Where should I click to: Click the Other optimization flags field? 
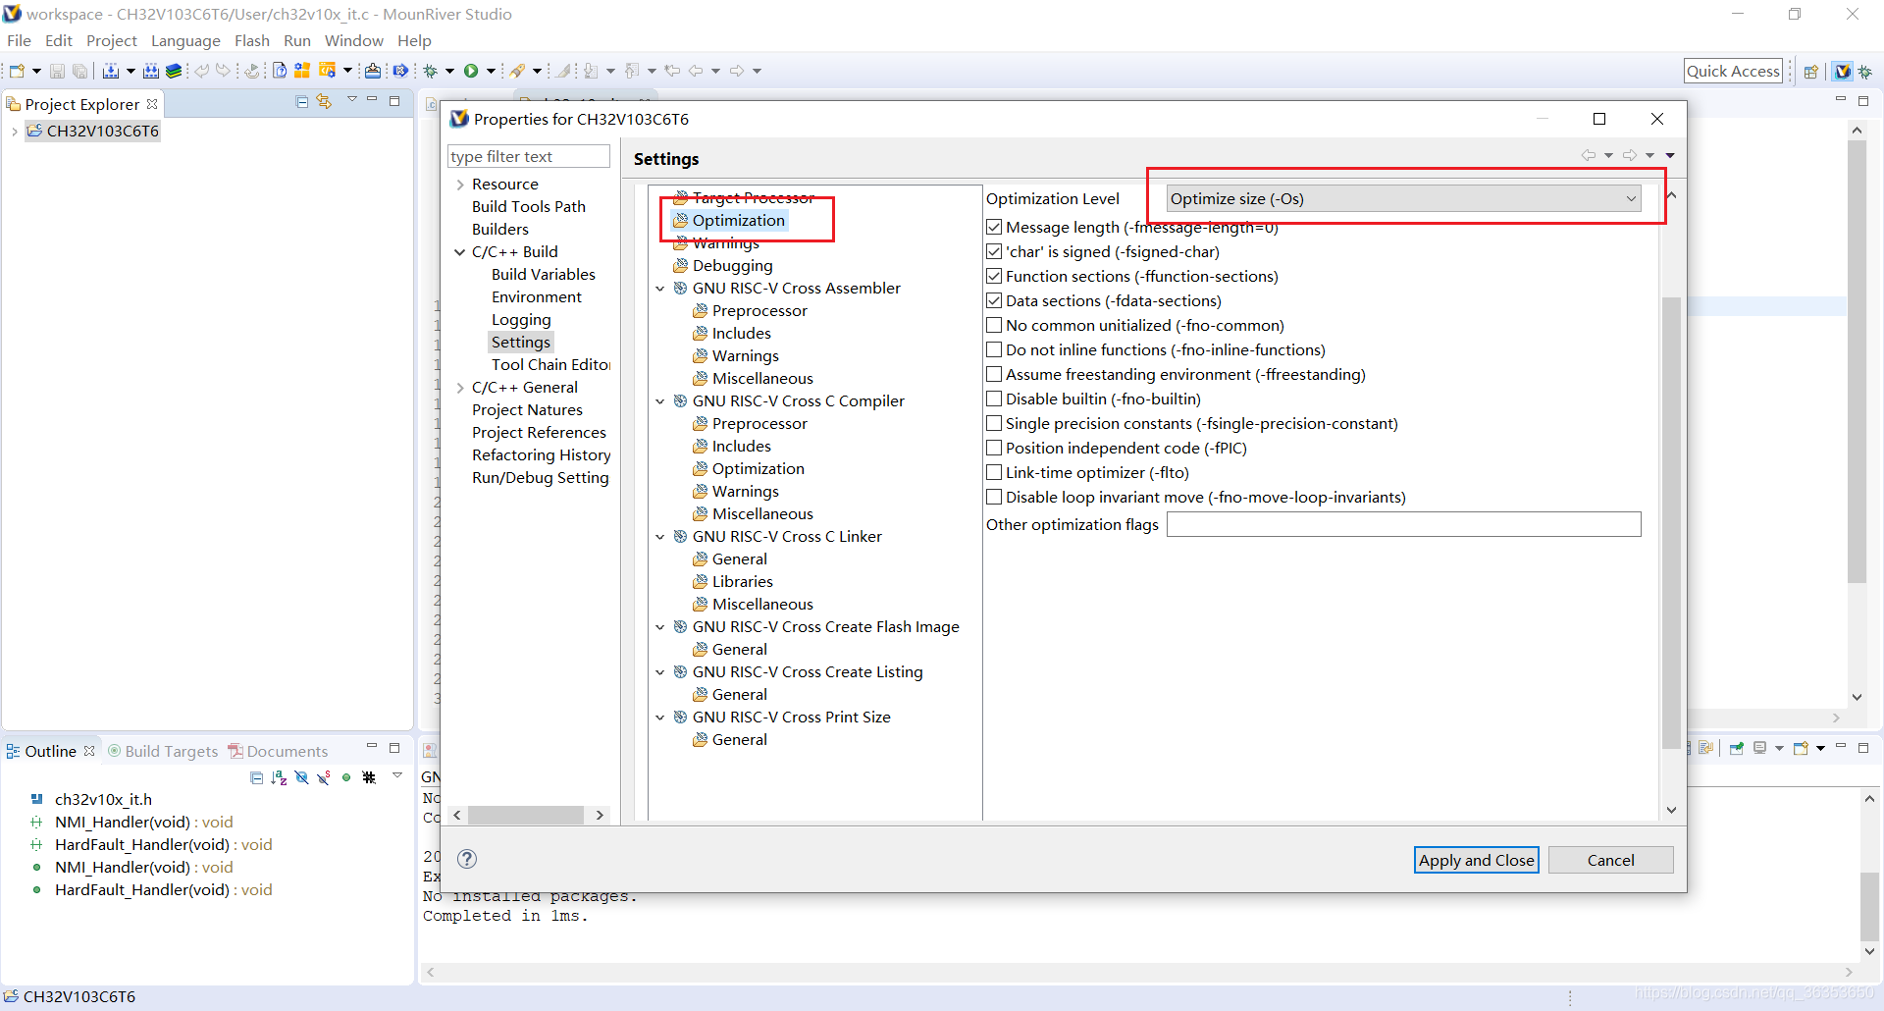tap(1403, 524)
